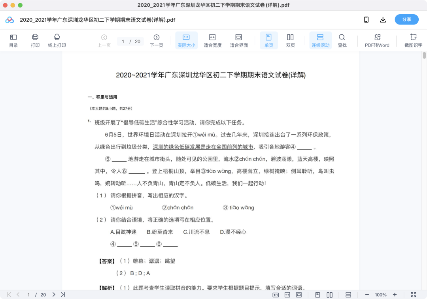Click option A.目眩神迷

[123, 232]
